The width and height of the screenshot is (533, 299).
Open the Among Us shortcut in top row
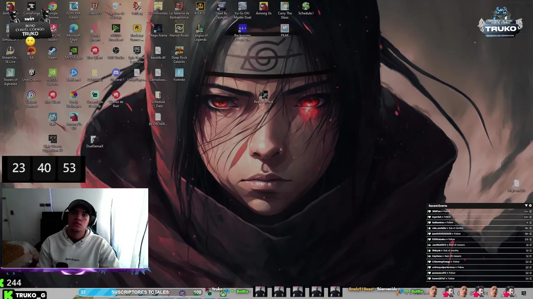pos(264,9)
